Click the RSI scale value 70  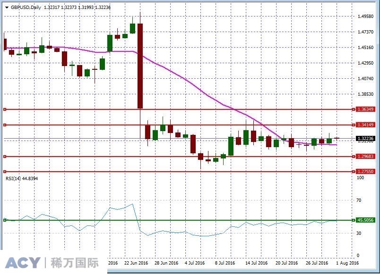[x=359, y=200]
